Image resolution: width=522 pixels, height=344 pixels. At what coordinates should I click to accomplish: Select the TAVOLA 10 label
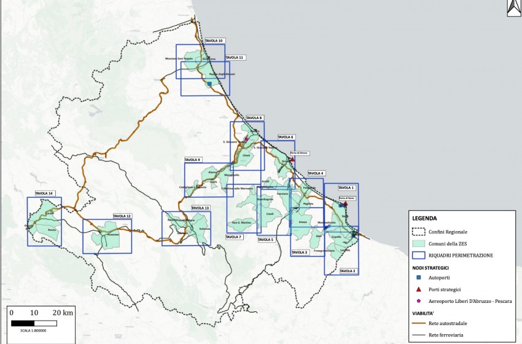214,41
